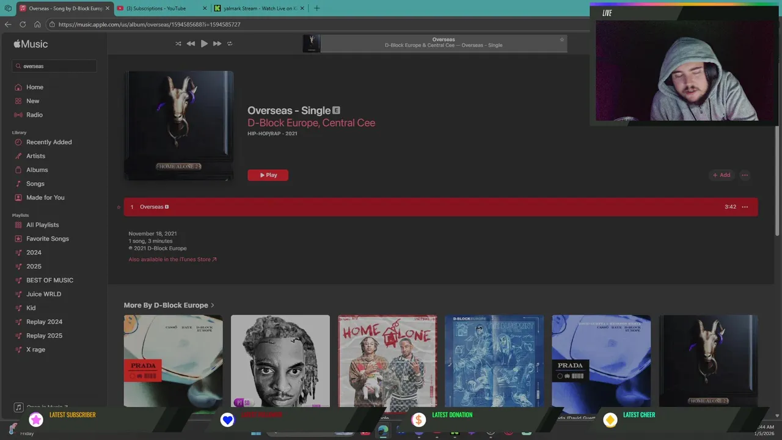Image resolution: width=782 pixels, height=440 pixels.
Task: Close the Overseas Apple Music tab
Action: [x=108, y=9]
